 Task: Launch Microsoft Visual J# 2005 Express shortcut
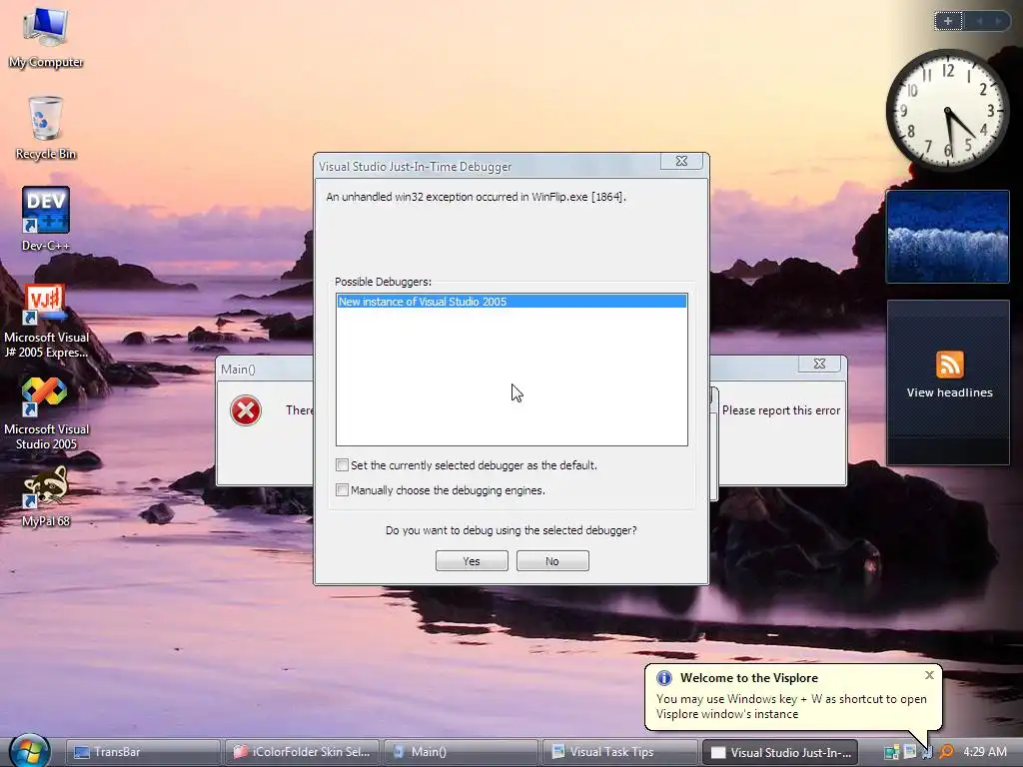click(x=46, y=323)
